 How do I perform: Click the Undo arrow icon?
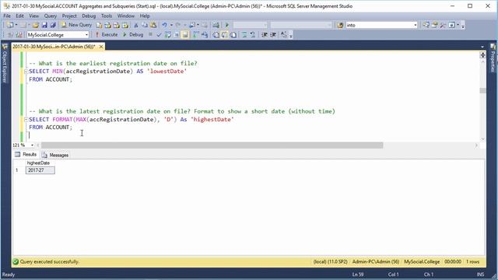click(x=164, y=25)
